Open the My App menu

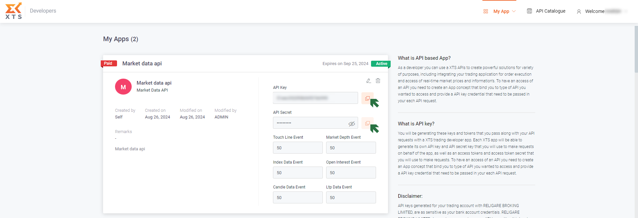[501, 11]
